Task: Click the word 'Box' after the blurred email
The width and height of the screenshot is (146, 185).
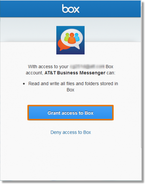Action: coord(109,67)
